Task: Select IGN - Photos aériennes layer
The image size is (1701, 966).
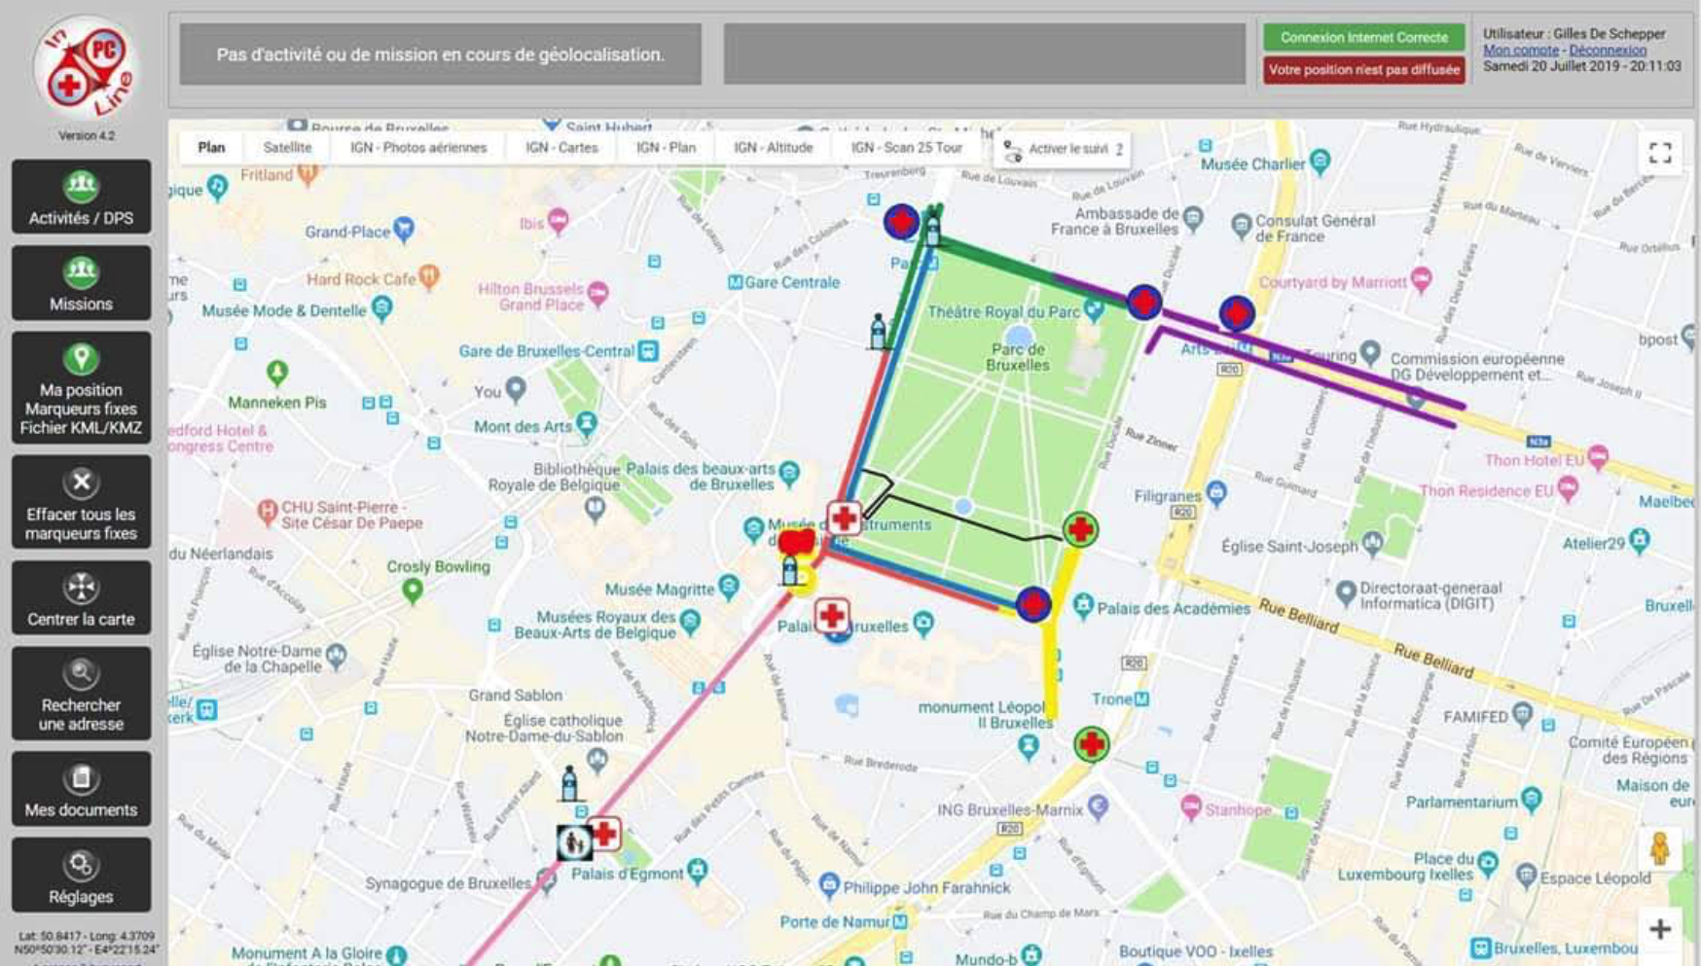Action: (418, 148)
